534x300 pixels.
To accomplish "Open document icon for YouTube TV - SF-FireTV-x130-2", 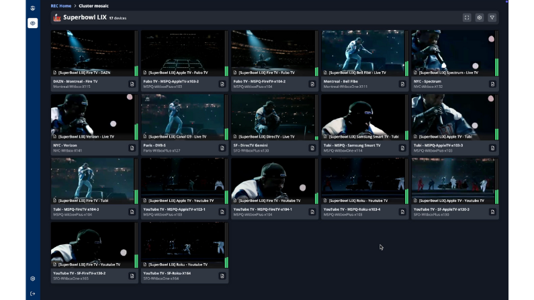I will click(132, 276).
